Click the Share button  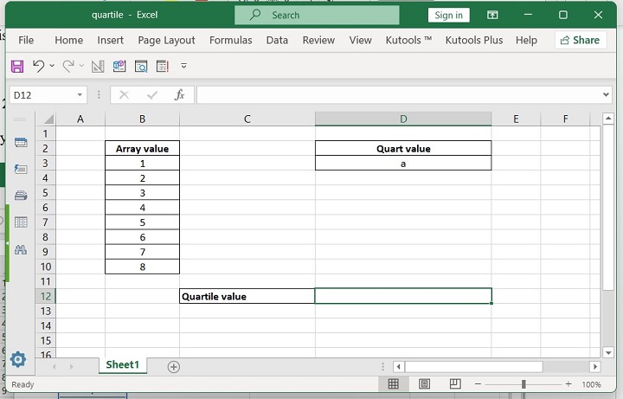coord(579,40)
